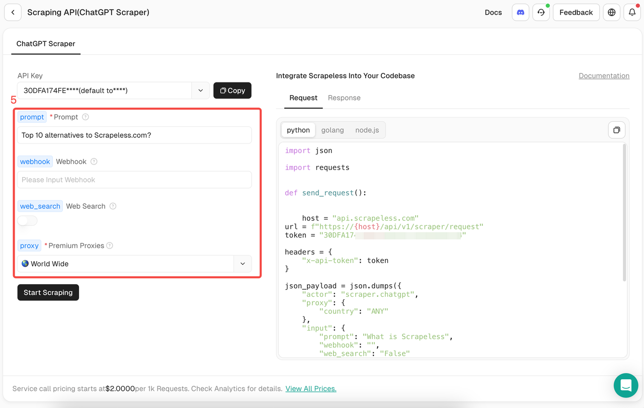644x408 pixels.
Task: Expand the API Key dropdown arrow
Action: click(201, 91)
